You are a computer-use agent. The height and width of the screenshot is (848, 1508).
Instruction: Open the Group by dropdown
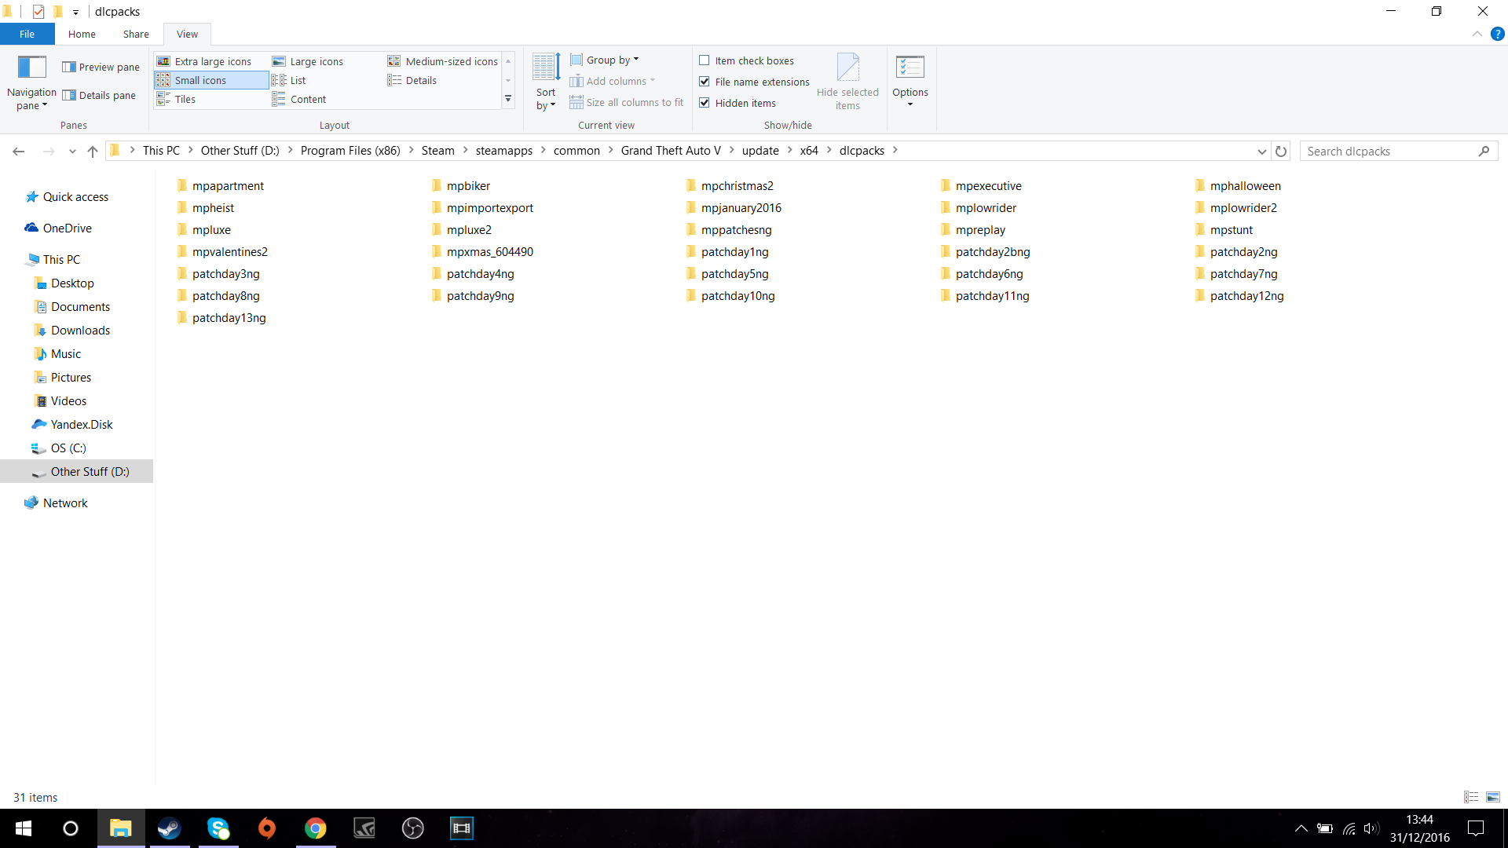(x=605, y=60)
